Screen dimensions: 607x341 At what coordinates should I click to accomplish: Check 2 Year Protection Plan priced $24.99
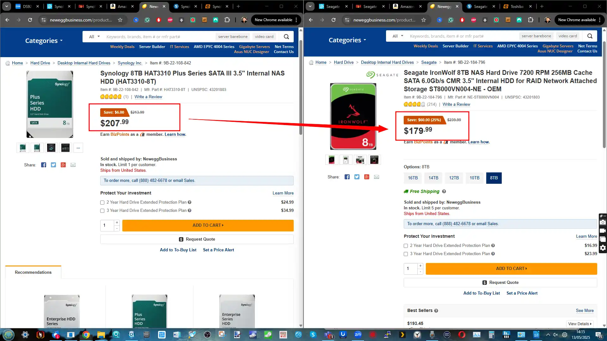tap(102, 202)
